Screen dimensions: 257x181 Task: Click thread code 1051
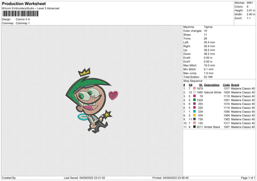click(x=227, y=100)
